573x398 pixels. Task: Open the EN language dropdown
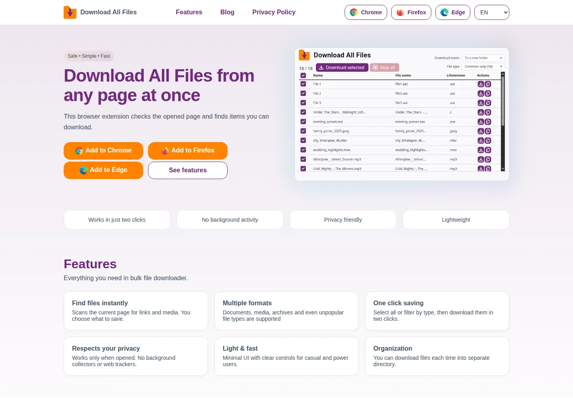492,12
